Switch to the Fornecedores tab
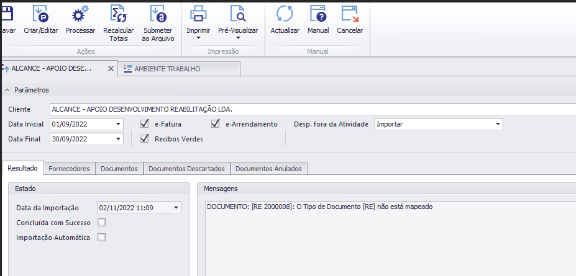576x276 pixels. [70, 169]
